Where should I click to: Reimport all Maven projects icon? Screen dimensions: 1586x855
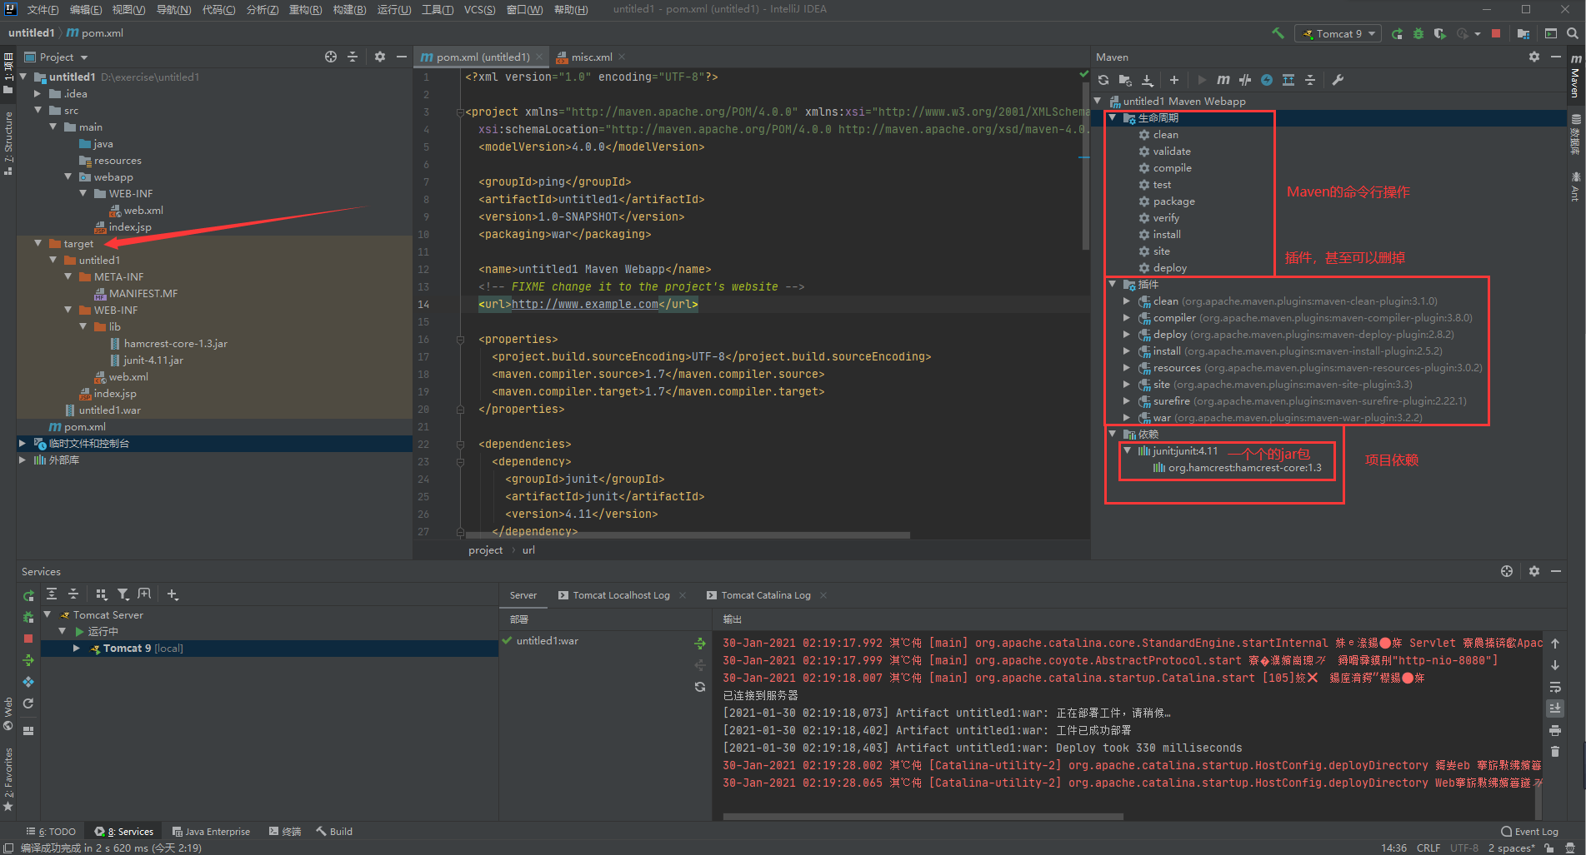point(1103,80)
